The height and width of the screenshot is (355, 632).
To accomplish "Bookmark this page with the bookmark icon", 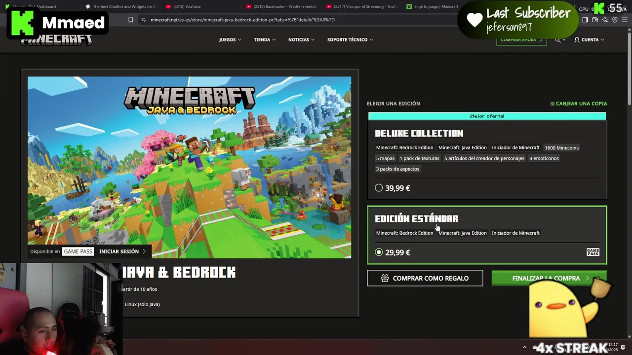I will [x=130, y=20].
